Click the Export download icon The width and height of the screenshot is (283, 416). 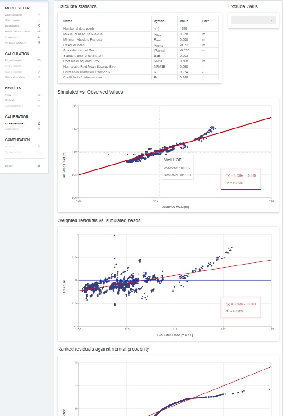[x=40, y=165]
